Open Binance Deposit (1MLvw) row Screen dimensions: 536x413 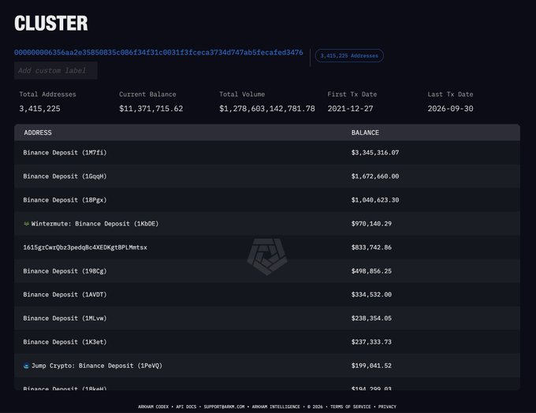267,318
